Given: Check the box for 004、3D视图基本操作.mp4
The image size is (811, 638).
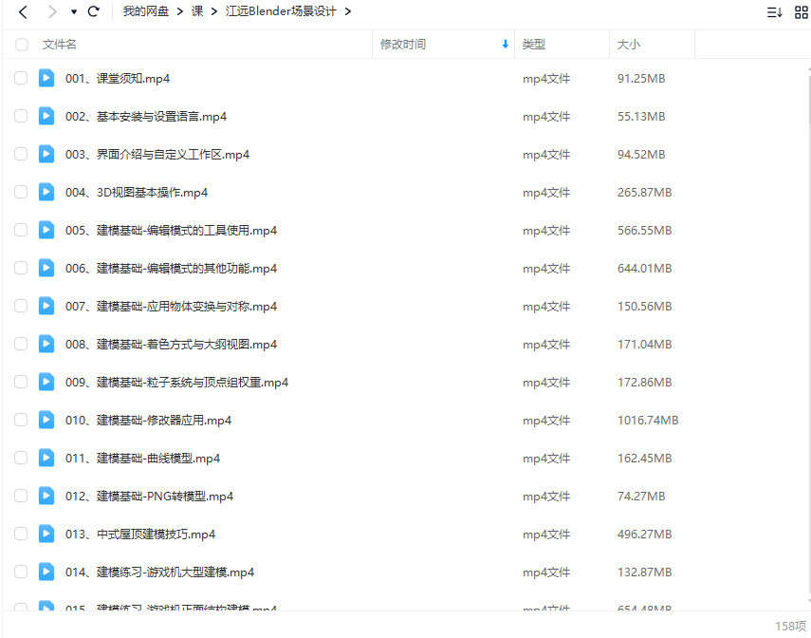Looking at the screenshot, I should tap(21, 192).
